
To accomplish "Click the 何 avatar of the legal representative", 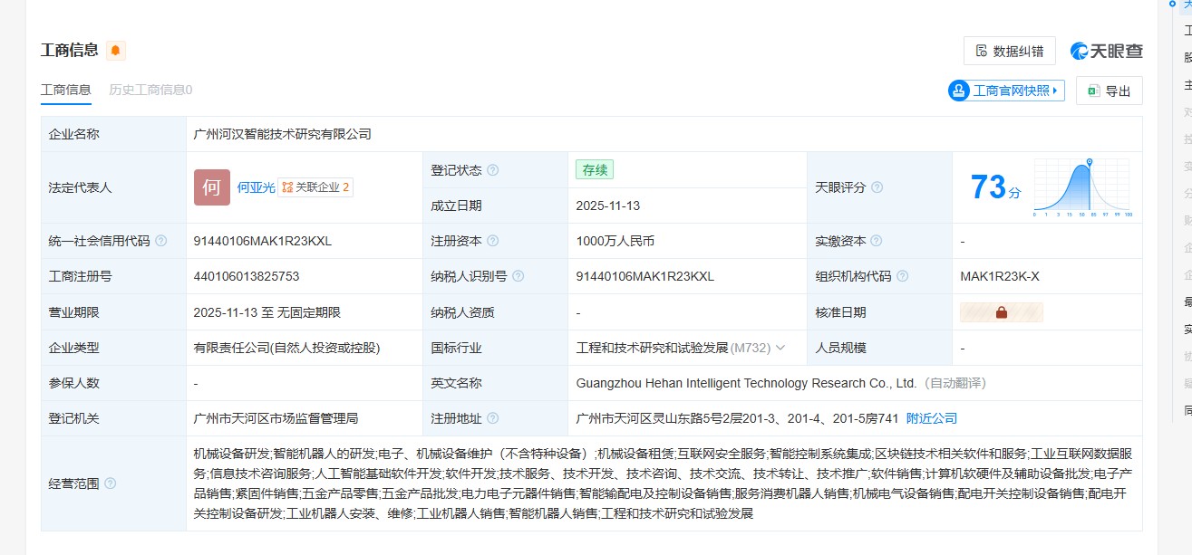I will pyautogui.click(x=211, y=187).
